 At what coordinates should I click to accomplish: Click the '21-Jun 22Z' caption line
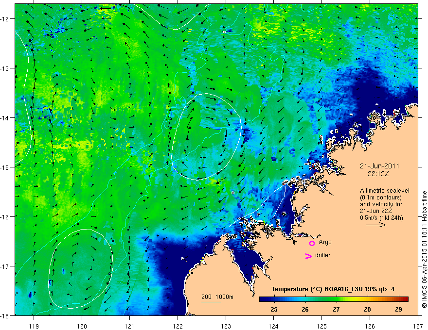pyautogui.click(x=375, y=211)
